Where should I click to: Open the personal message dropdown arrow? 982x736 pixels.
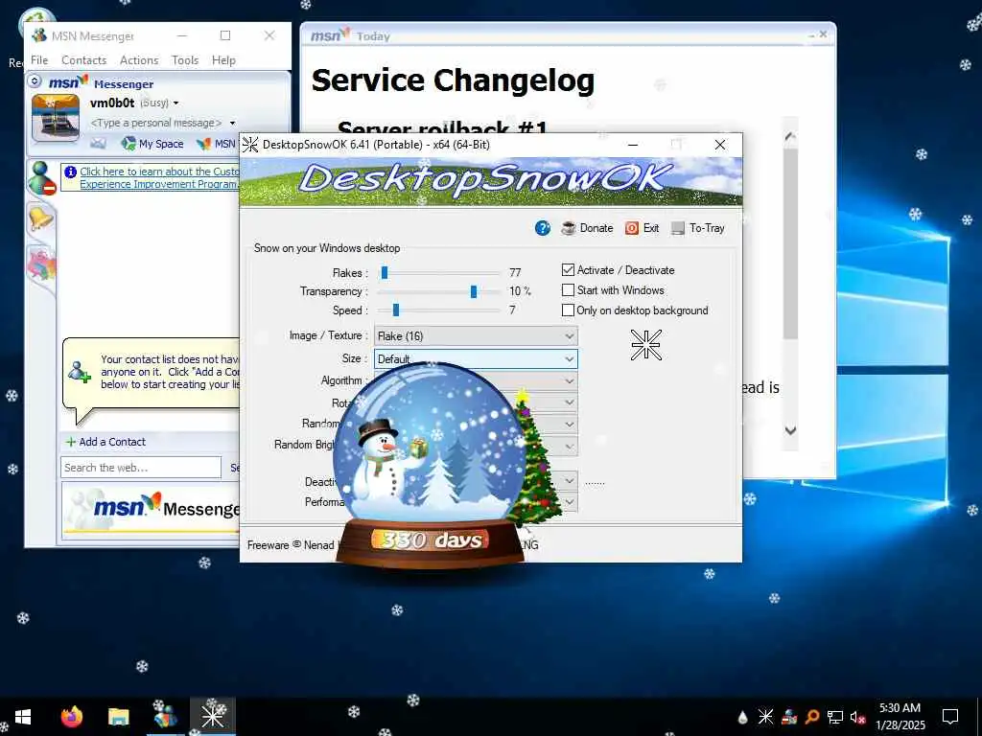pos(232,124)
